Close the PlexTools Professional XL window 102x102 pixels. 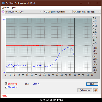97,3
